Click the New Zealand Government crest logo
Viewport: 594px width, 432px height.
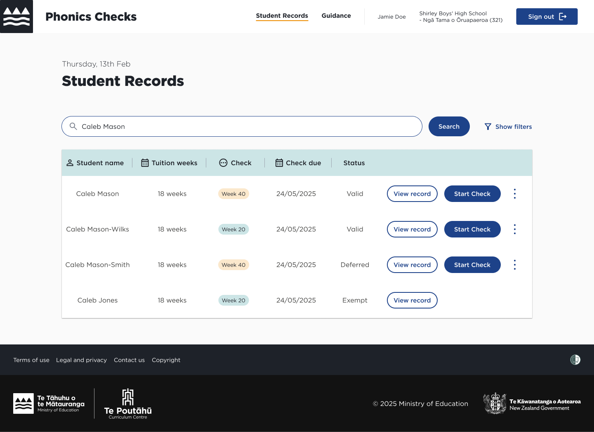coord(495,404)
